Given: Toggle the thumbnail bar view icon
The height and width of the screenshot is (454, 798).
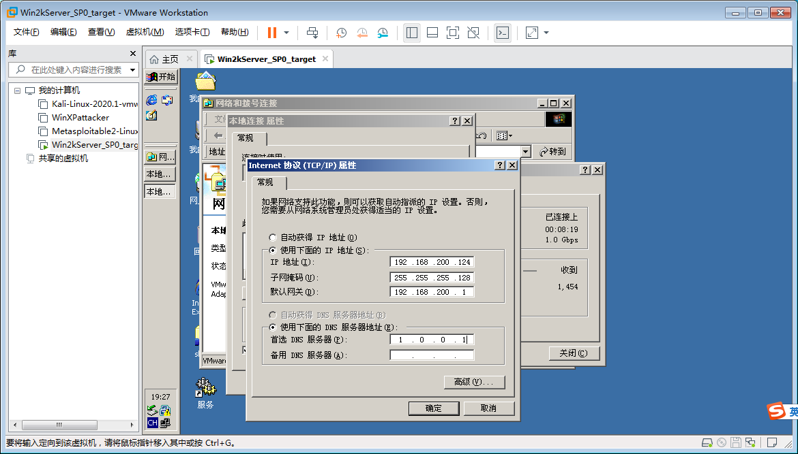Looking at the screenshot, I should click(432, 33).
